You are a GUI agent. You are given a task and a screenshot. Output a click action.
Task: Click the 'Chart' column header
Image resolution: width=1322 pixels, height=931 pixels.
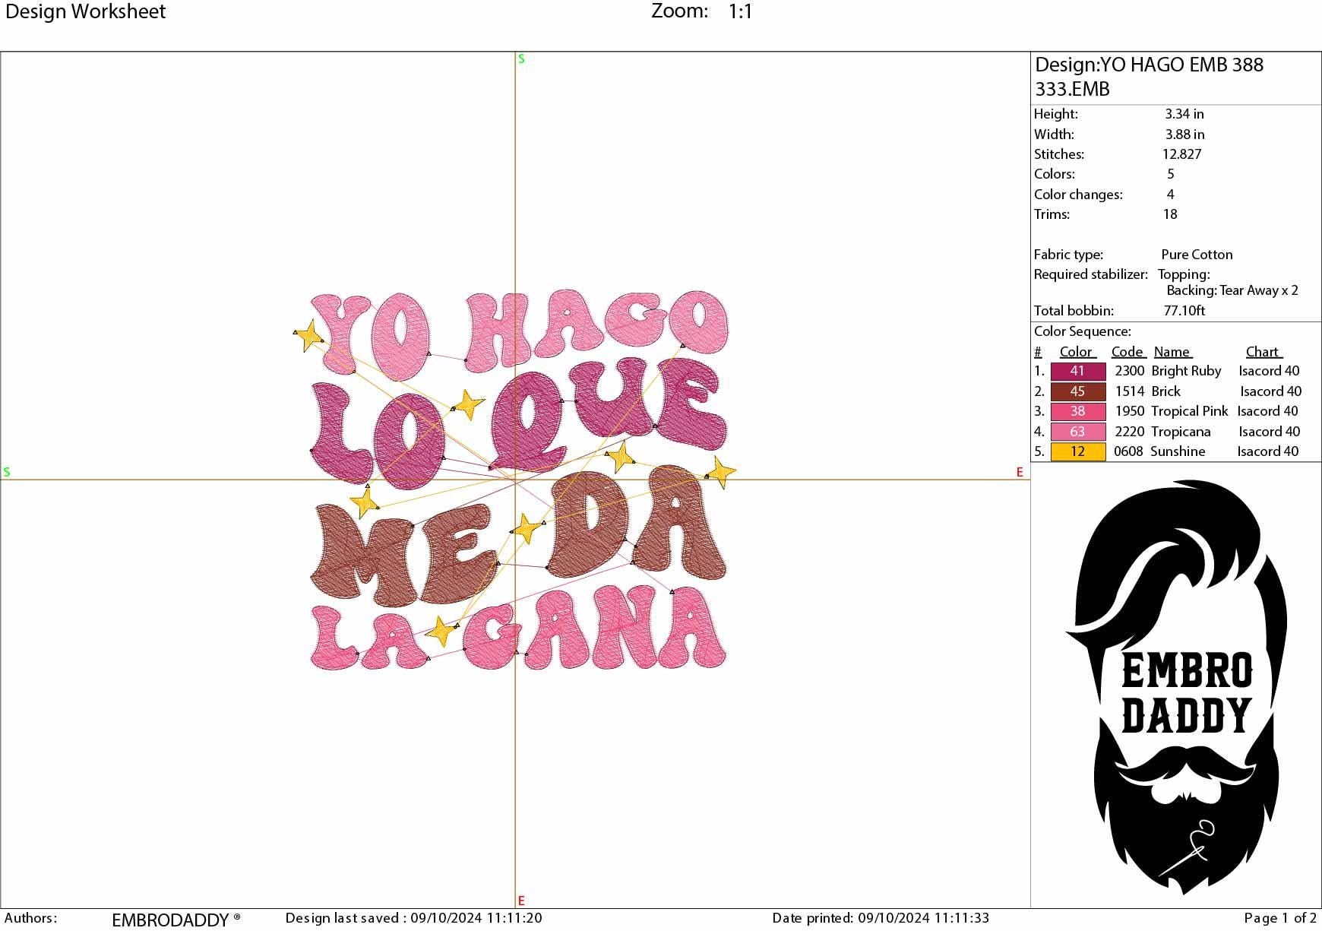(1263, 352)
